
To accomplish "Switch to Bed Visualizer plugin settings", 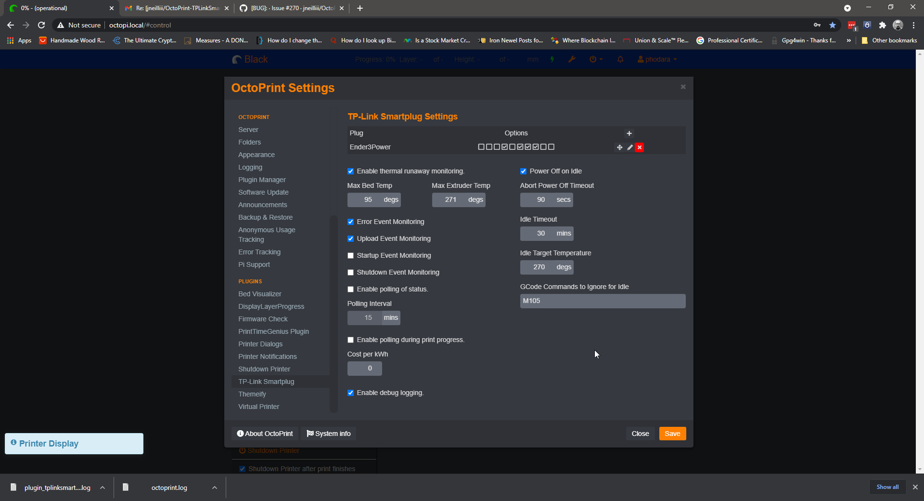I will coord(260,294).
